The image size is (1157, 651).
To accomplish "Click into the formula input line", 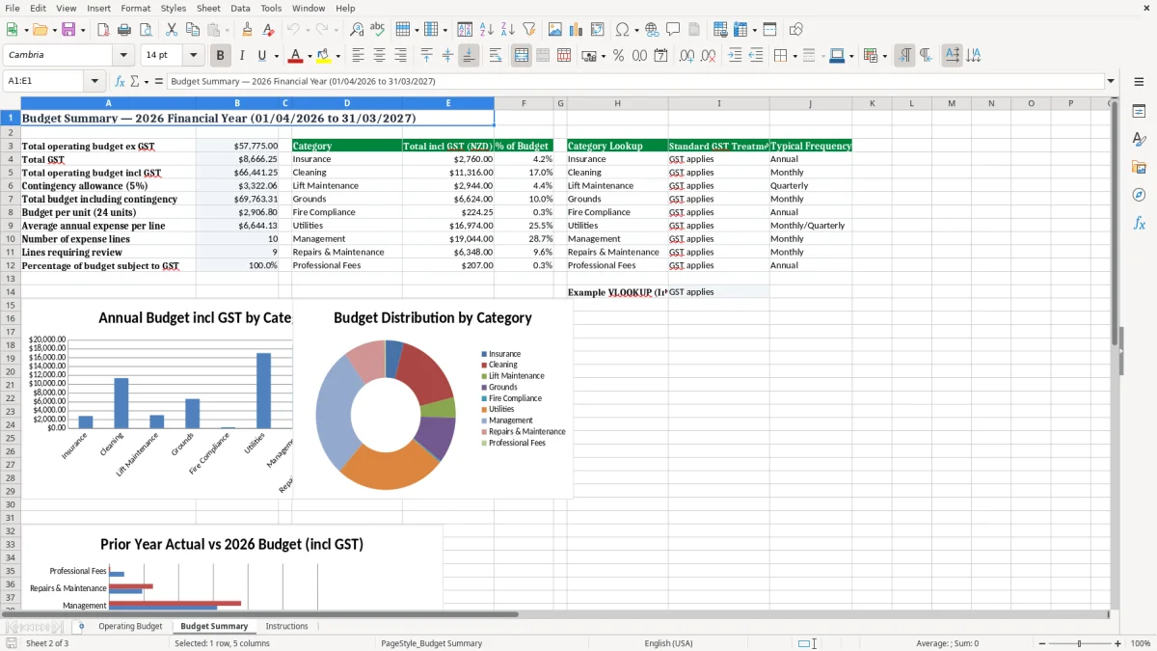I will [634, 81].
